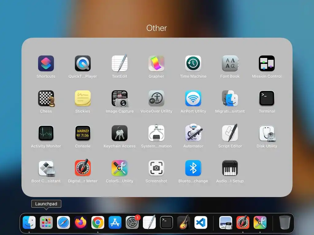Open Bluetooth File Exchange
Image resolution: width=314 pixels, height=235 pixels.
pos(193,168)
